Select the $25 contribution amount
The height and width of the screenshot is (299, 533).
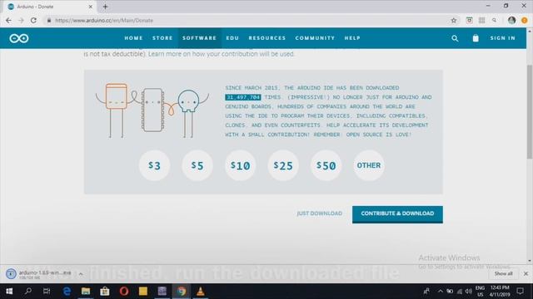(x=283, y=165)
